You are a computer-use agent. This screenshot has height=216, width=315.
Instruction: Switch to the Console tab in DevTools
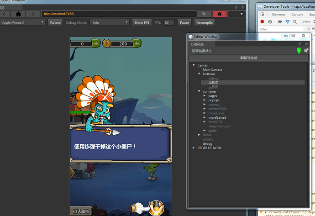297,15
